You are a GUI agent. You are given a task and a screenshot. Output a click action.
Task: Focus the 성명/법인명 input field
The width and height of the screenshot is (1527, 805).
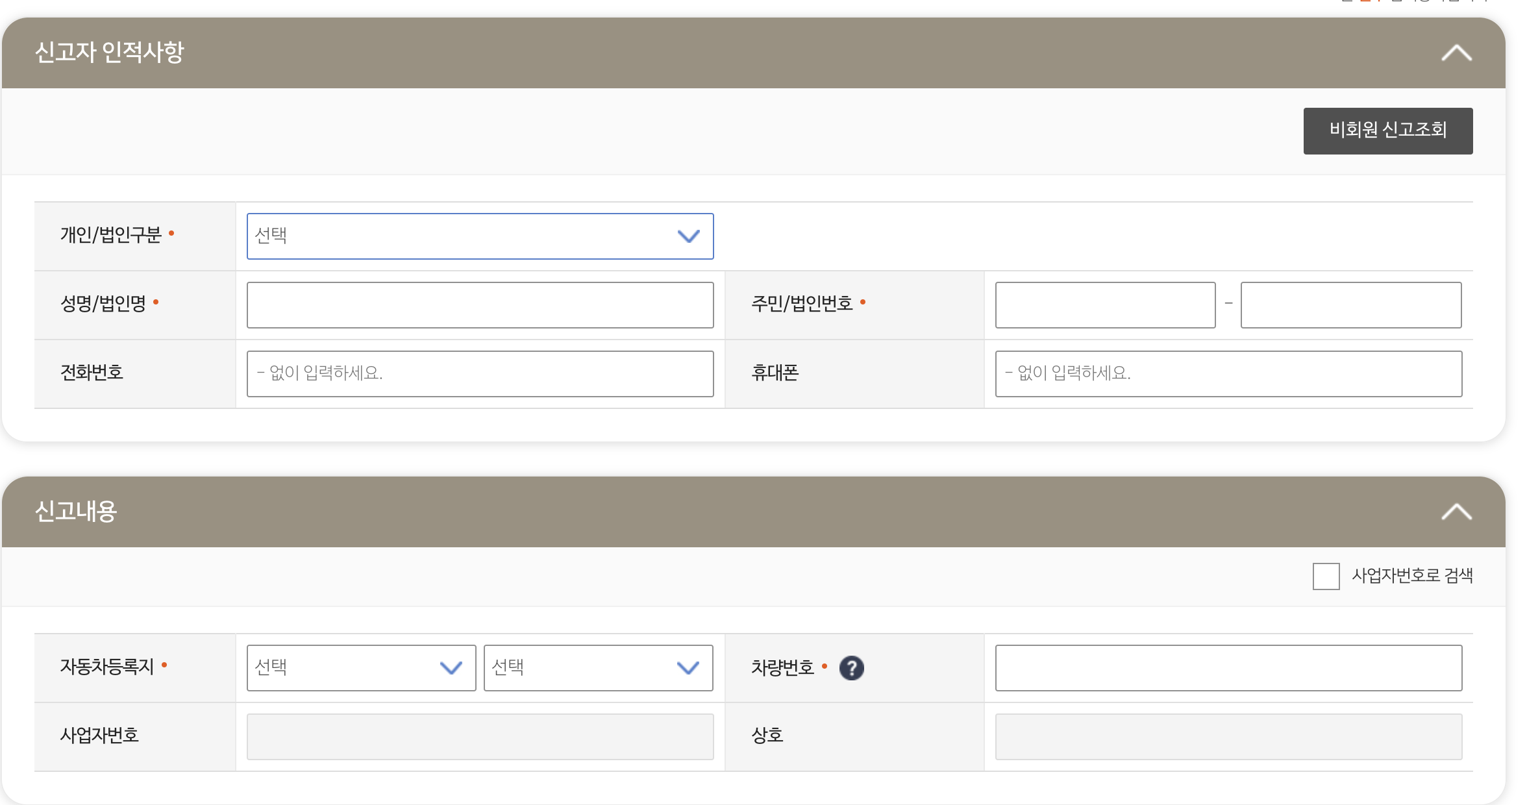point(480,305)
